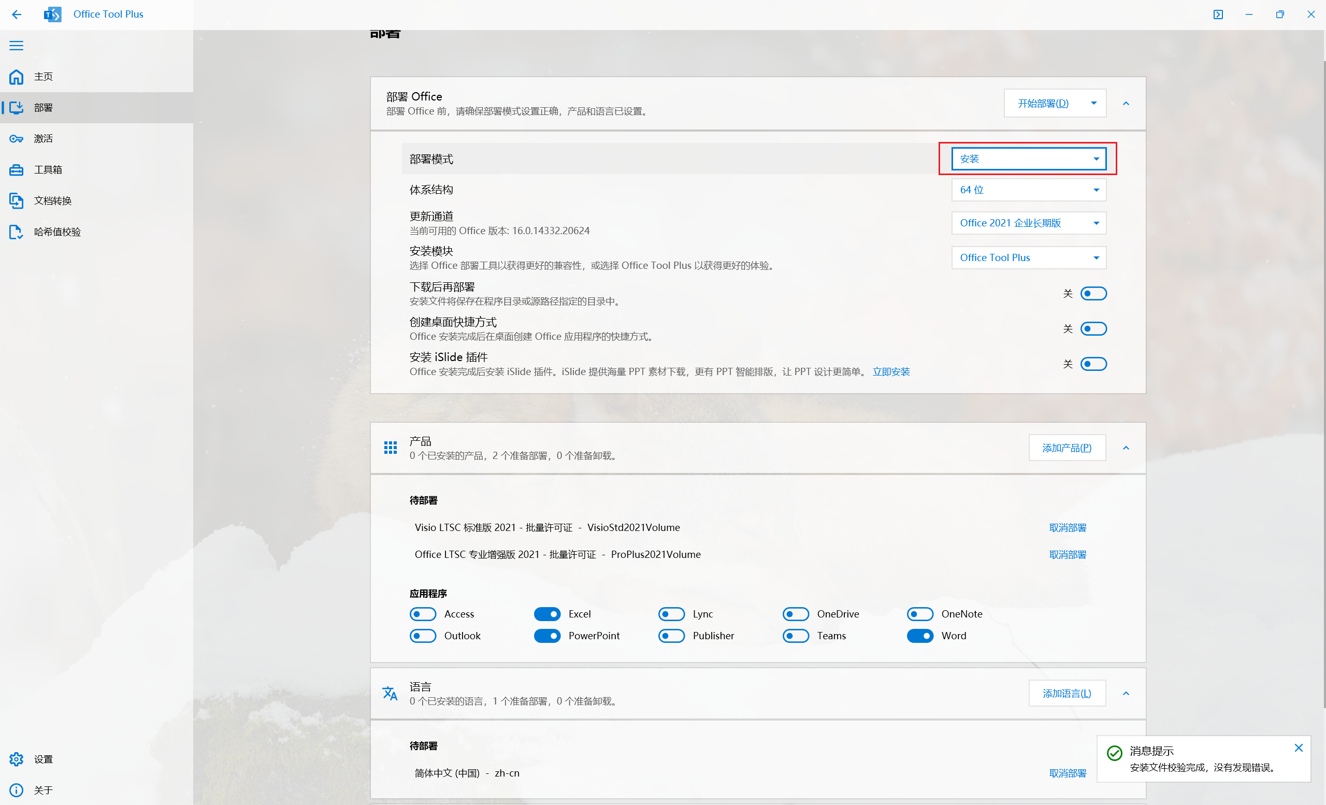The width and height of the screenshot is (1326, 805).
Task: Click the text ProPlus2021Volume
Action: pos(655,554)
